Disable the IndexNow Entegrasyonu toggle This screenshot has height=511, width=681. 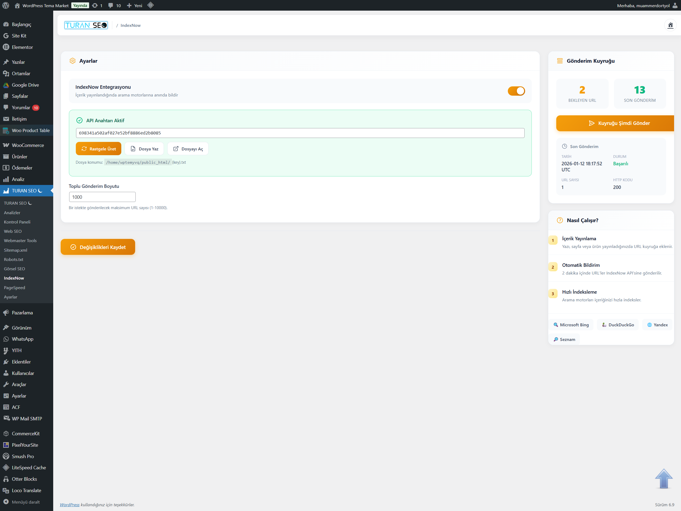(516, 91)
